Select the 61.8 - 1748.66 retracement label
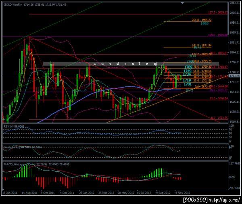 click(x=202, y=71)
